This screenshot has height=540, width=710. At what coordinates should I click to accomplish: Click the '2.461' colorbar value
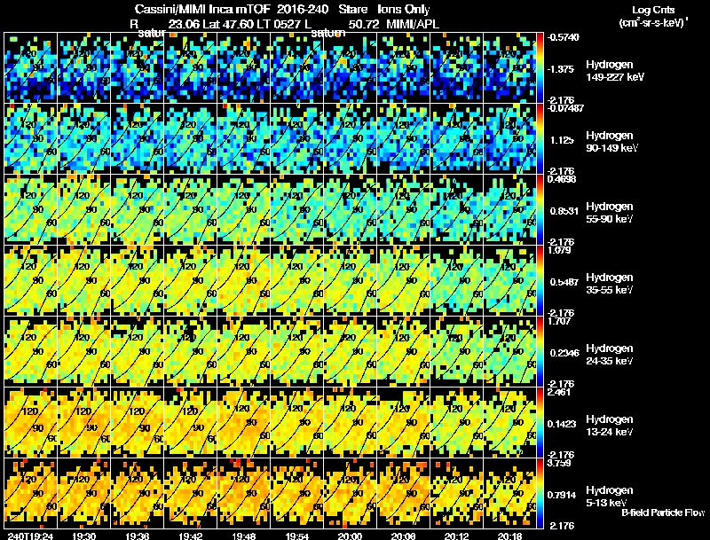pyautogui.click(x=559, y=392)
